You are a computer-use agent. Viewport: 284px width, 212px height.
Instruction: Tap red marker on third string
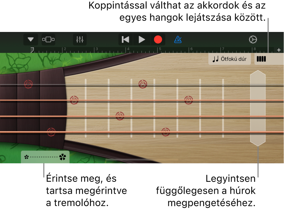click(120, 116)
